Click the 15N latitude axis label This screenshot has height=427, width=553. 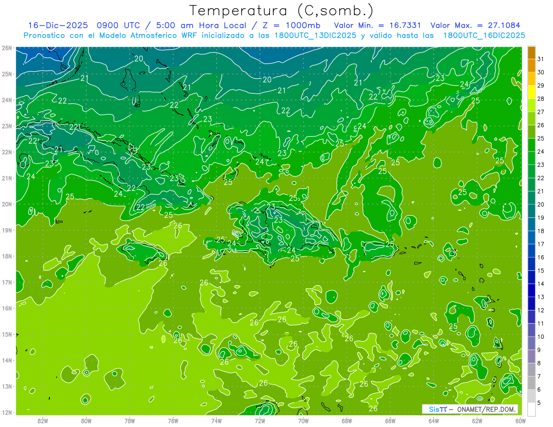tap(6, 334)
